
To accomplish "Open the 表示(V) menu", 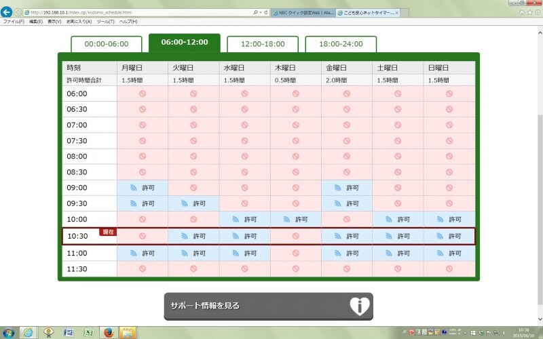I will (54, 22).
